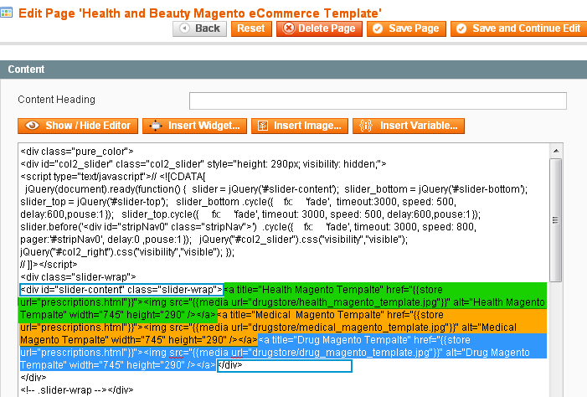Screen dimensions: 587x397
Task: Click green-highlighted Health Magento Tempalte link code
Action: [x=283, y=302]
